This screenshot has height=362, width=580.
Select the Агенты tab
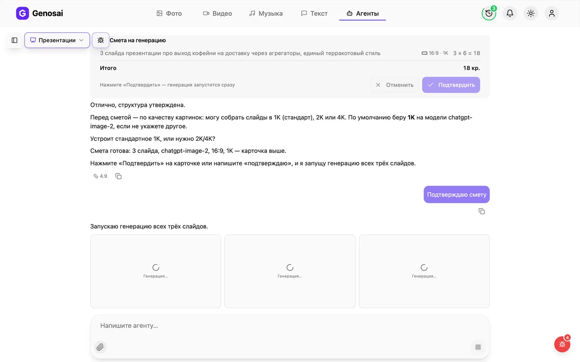coord(362,13)
